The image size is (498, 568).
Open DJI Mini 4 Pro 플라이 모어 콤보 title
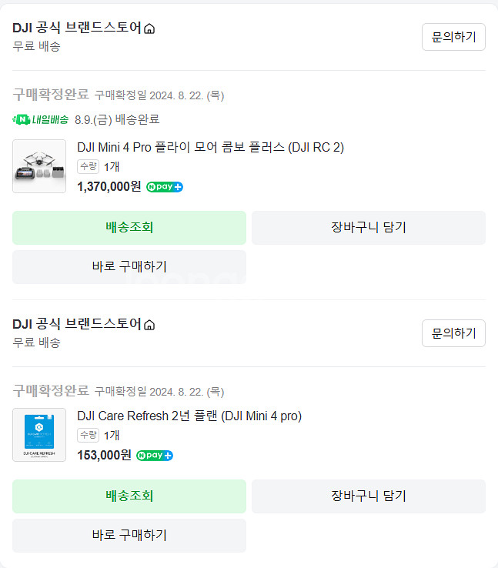tap(210, 147)
